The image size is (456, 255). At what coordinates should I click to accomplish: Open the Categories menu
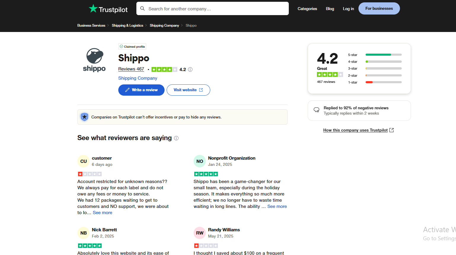pyautogui.click(x=307, y=9)
